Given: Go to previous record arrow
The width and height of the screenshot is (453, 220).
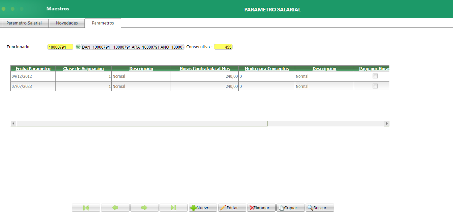Looking at the screenshot, I should (x=115, y=208).
